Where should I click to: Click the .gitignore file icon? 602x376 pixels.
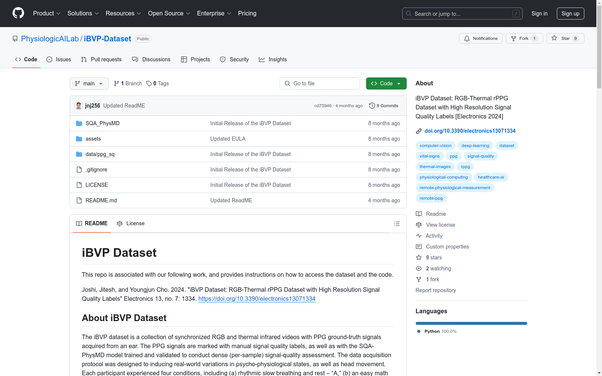coord(79,170)
